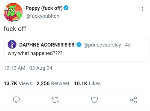Open the quoted tweet text 'why what happened????'

(35, 53)
